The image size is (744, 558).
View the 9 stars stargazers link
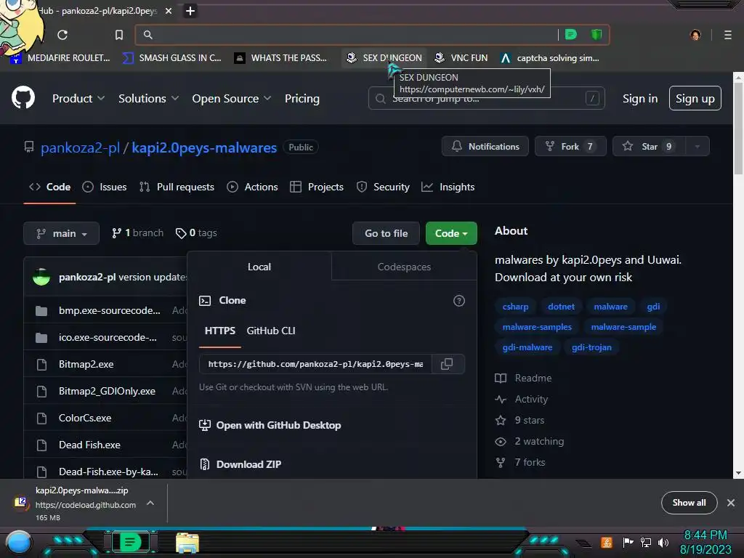520,420
